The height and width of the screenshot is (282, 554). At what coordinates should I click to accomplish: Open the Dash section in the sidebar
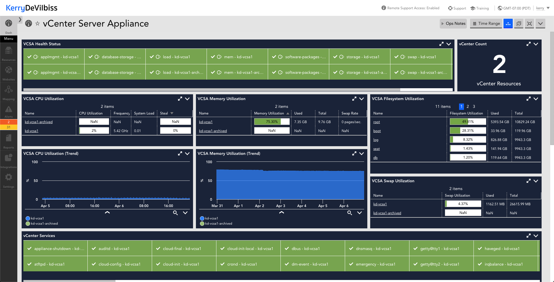[x=9, y=26]
